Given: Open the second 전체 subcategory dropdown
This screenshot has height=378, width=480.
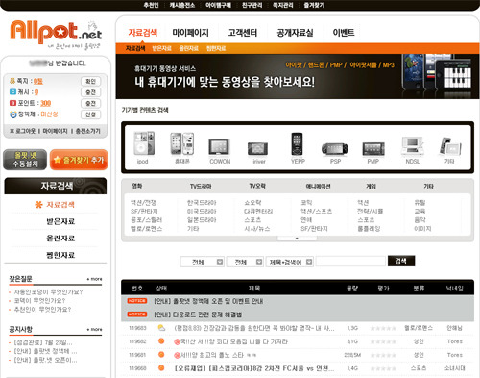Looking at the screenshot, I should [245, 262].
